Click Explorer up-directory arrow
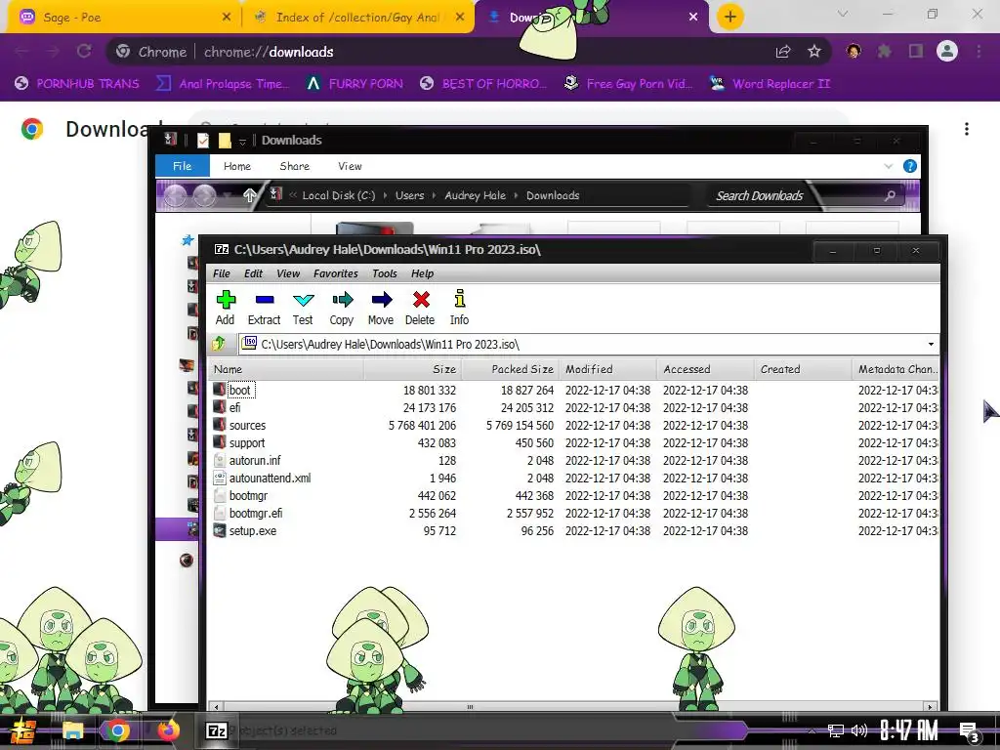1000x750 pixels. [249, 195]
